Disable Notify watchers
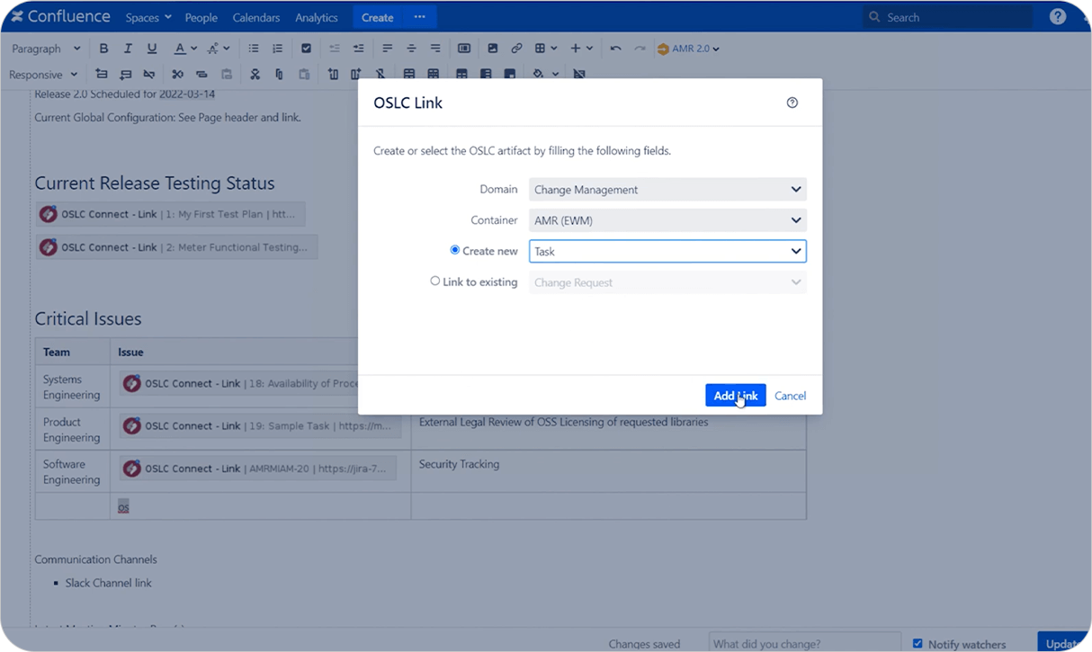 (x=918, y=643)
